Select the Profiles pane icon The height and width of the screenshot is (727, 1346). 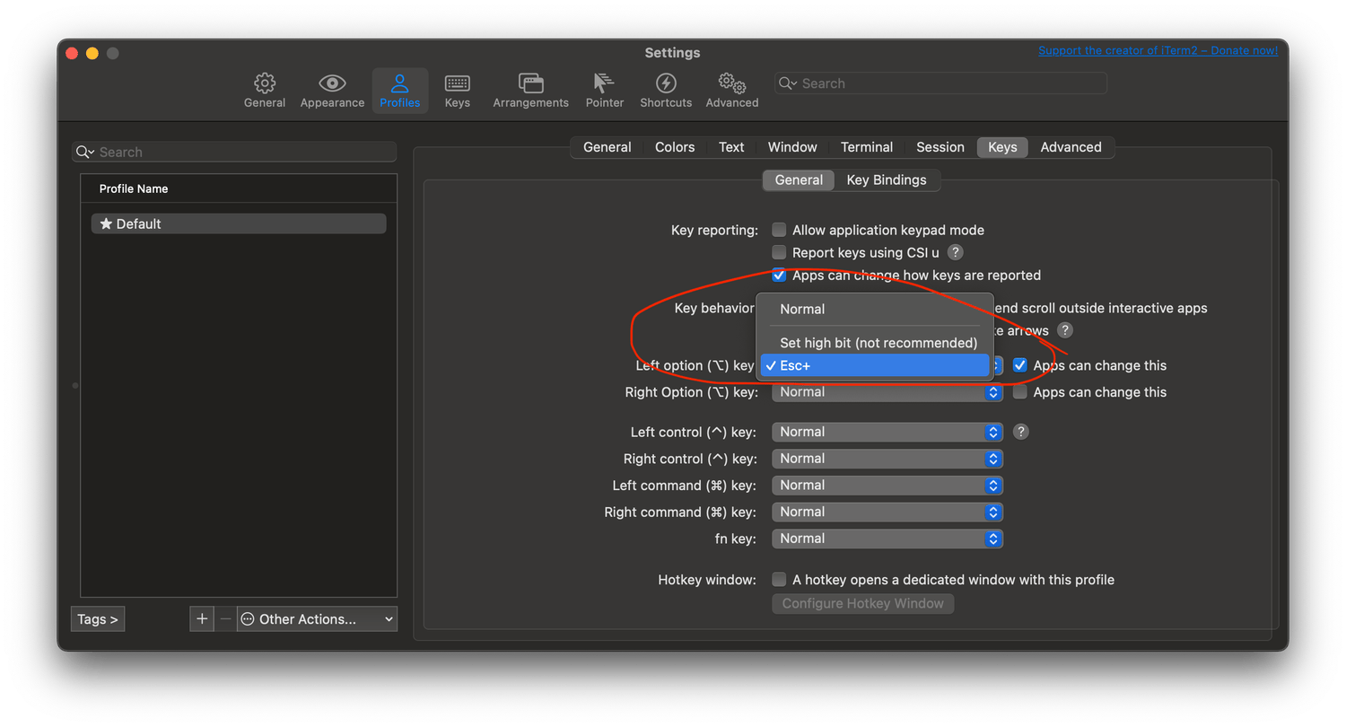[x=399, y=90]
